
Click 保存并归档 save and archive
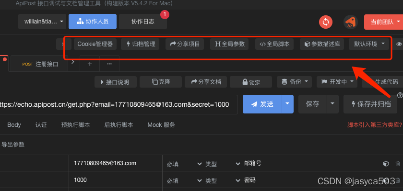click(x=371, y=104)
